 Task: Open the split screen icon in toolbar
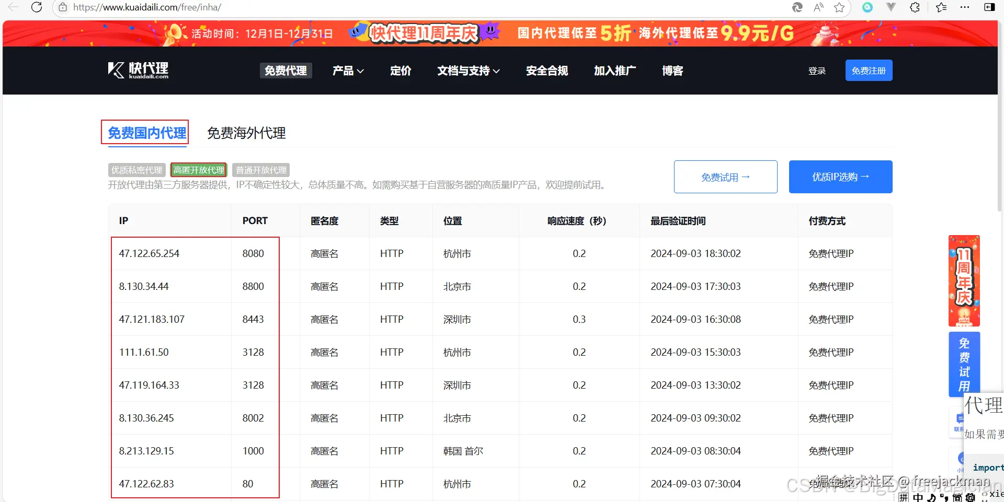point(990,7)
